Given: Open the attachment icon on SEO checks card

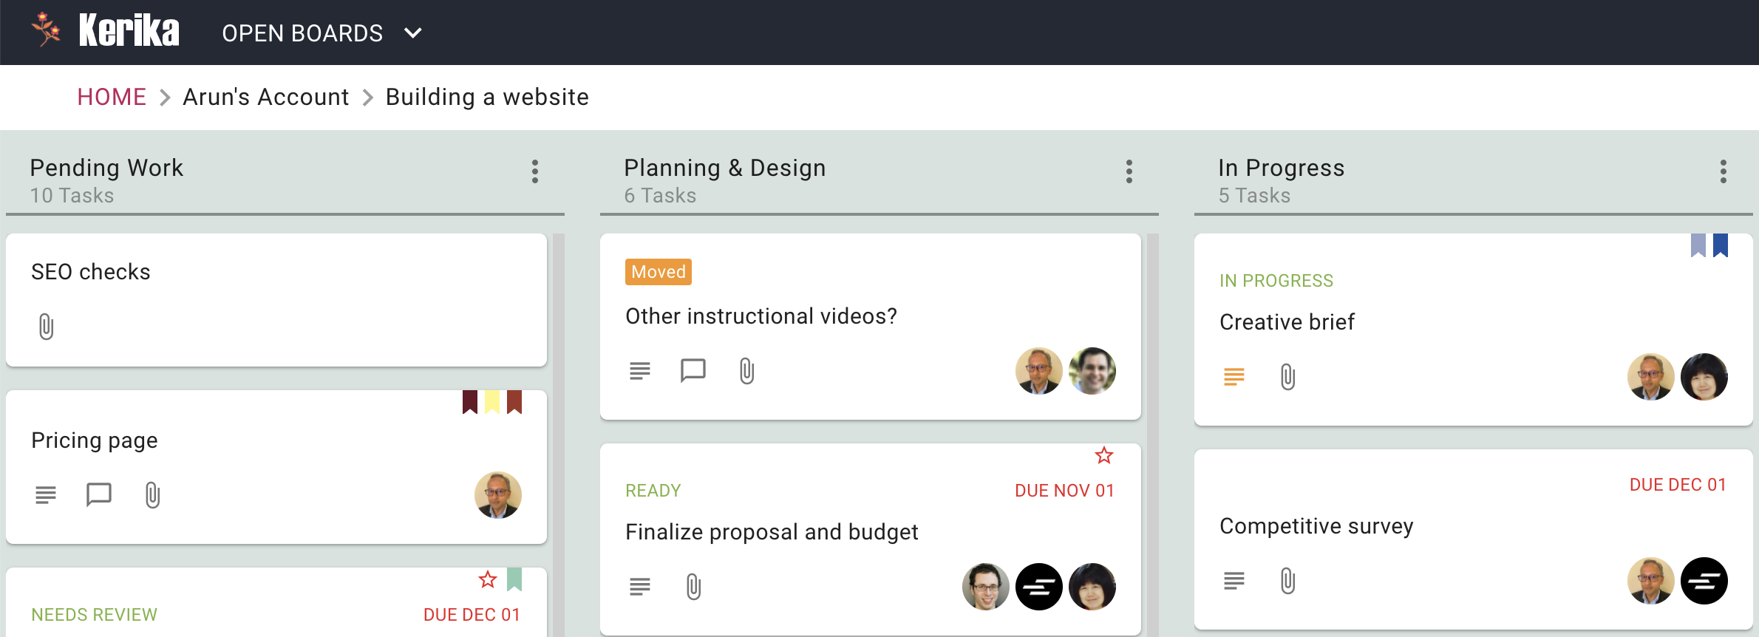Looking at the screenshot, I should click(x=46, y=326).
